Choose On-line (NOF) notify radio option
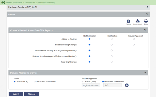 (14, 82)
